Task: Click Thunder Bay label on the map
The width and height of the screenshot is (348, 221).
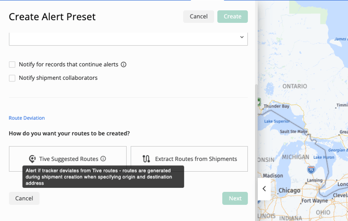Action: [276, 106]
